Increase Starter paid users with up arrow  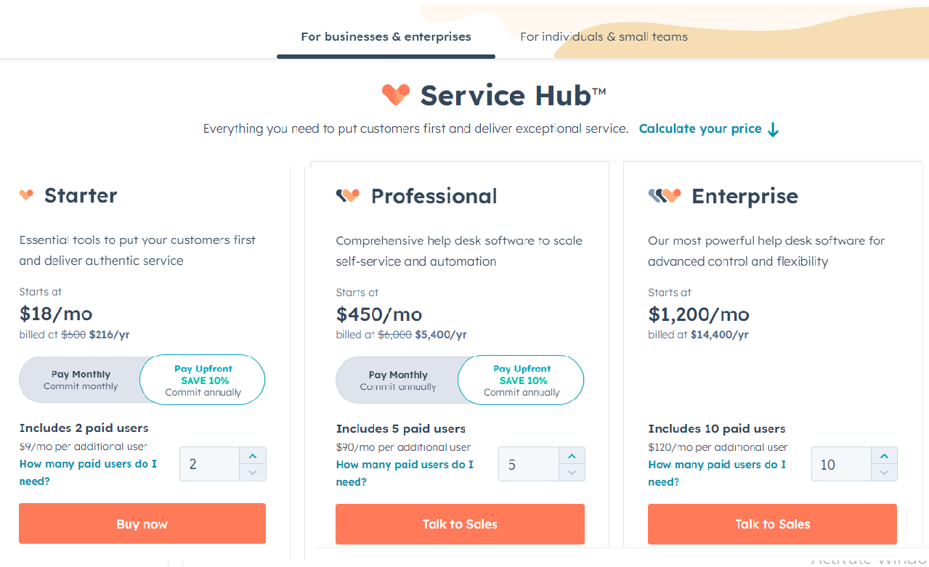[253, 456]
